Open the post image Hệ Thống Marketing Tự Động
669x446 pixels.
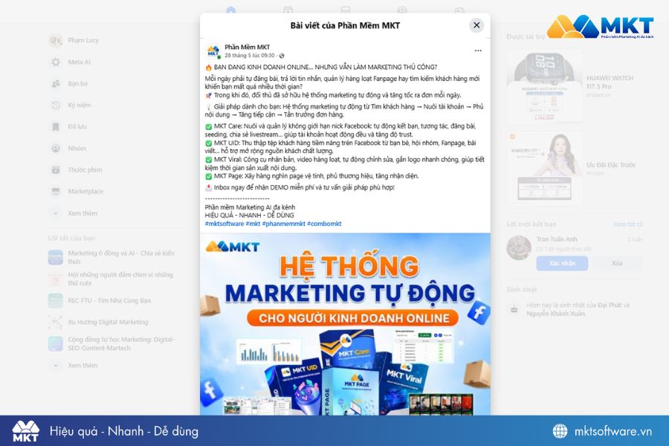pos(345,324)
